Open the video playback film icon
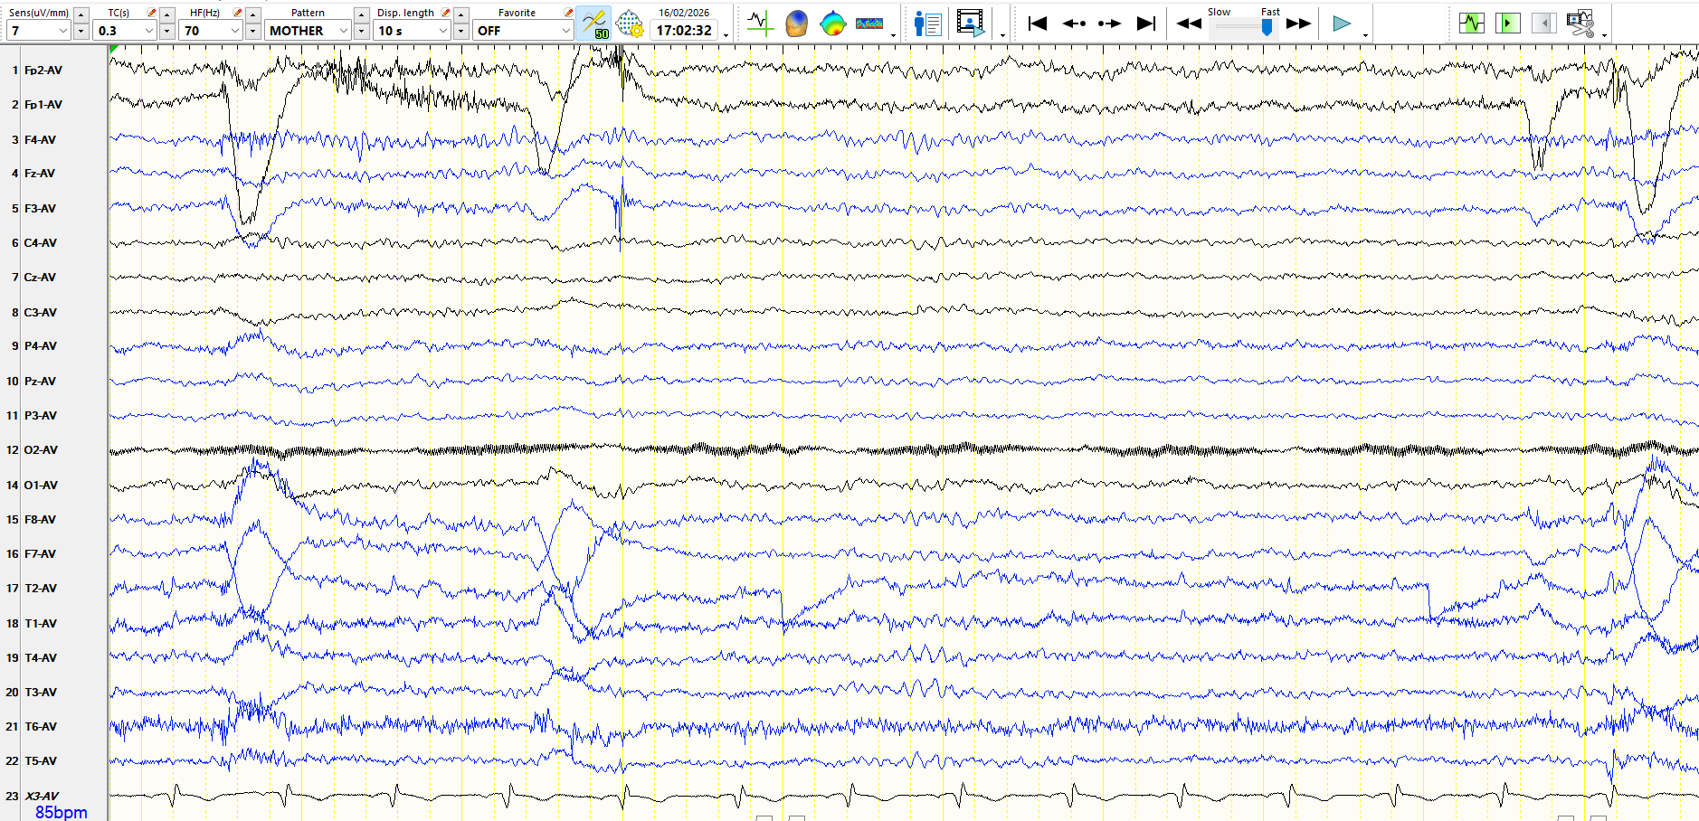The image size is (1699, 821). pos(971,24)
